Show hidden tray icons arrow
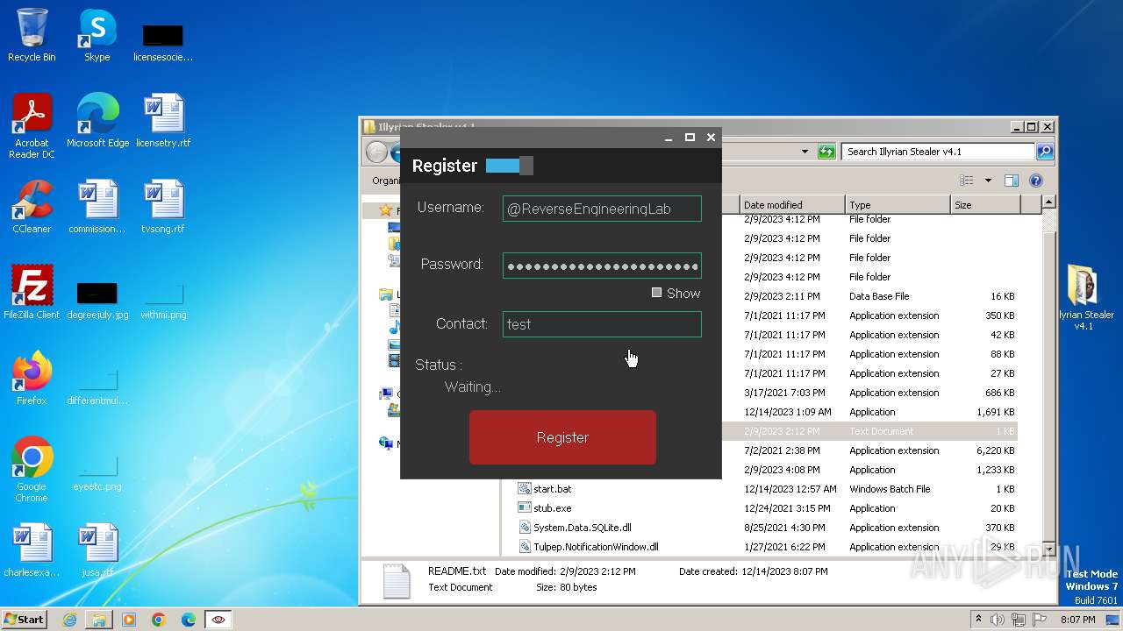 (978, 620)
